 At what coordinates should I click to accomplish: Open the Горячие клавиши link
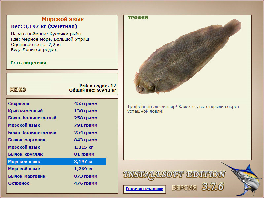click(145, 189)
